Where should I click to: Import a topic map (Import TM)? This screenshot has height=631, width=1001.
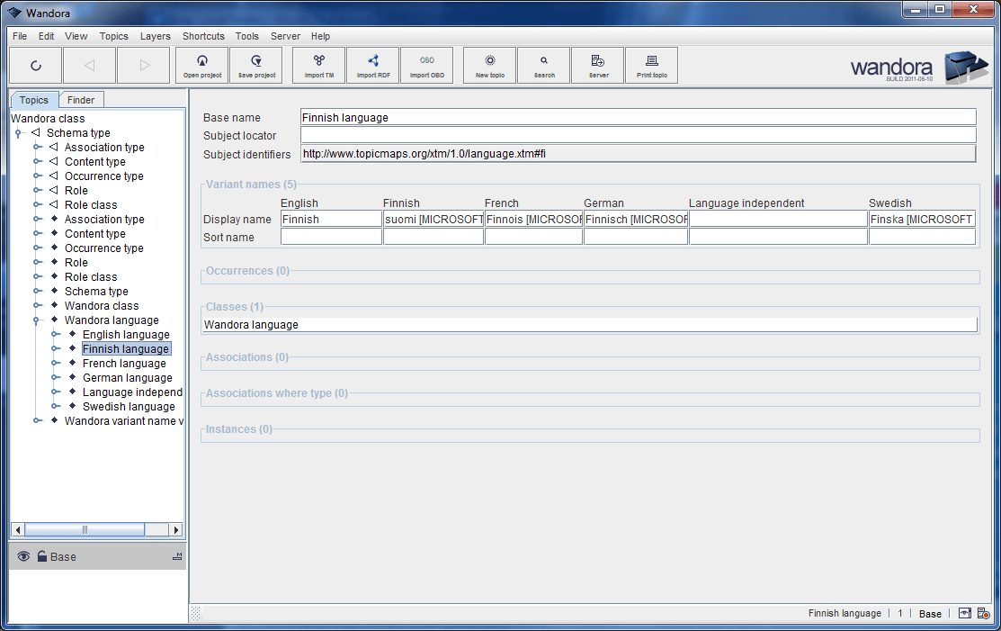click(x=317, y=64)
